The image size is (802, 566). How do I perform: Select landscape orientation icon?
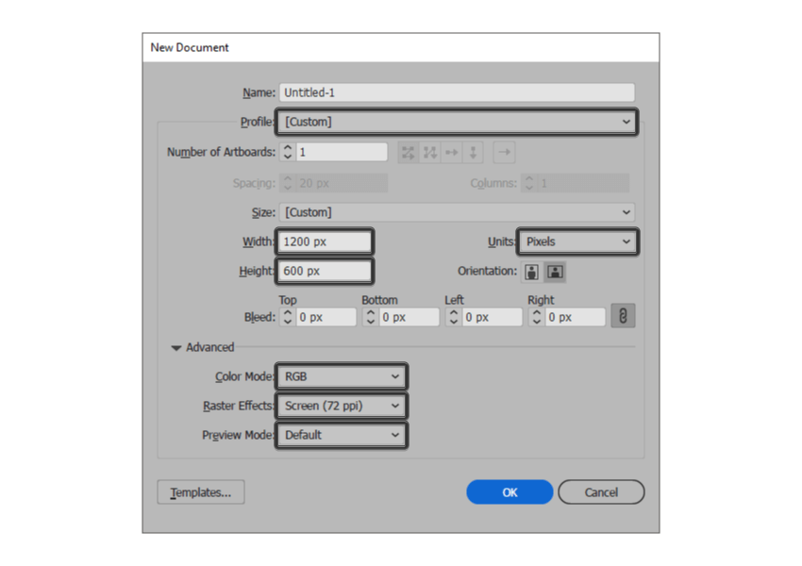[x=555, y=272]
